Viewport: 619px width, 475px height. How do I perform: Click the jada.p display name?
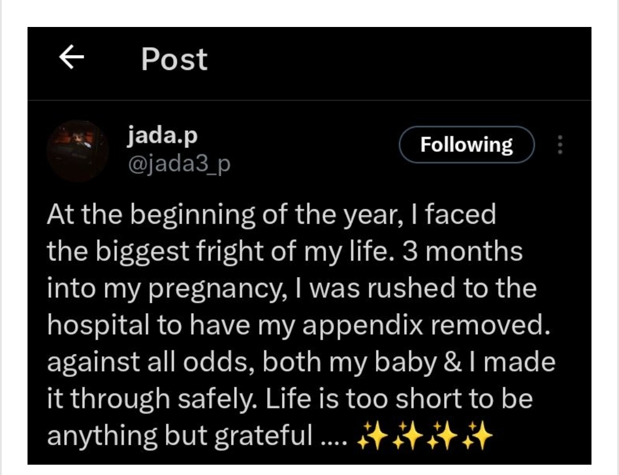[162, 135]
